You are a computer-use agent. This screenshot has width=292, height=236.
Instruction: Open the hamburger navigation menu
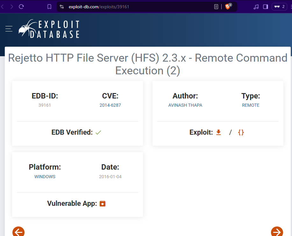(x=9, y=29)
